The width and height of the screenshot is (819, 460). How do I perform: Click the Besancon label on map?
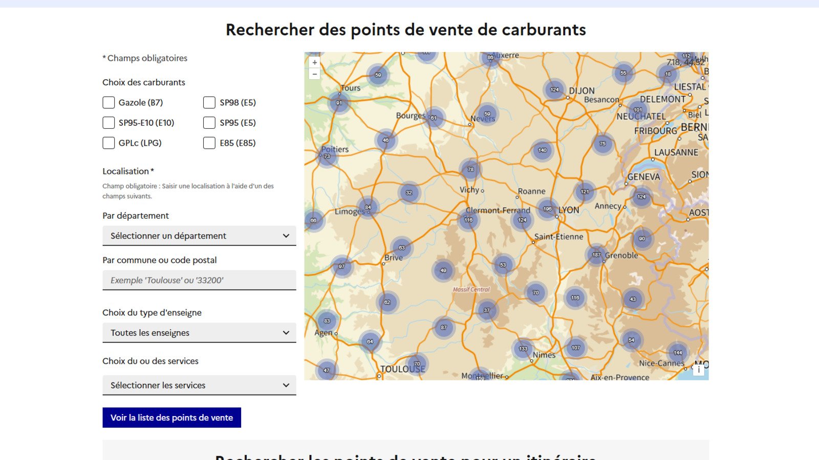[601, 100]
